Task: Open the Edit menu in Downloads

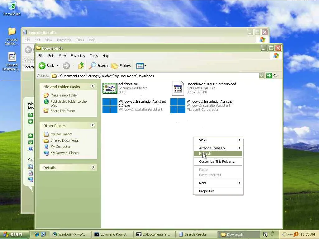Action: [x=51, y=56]
